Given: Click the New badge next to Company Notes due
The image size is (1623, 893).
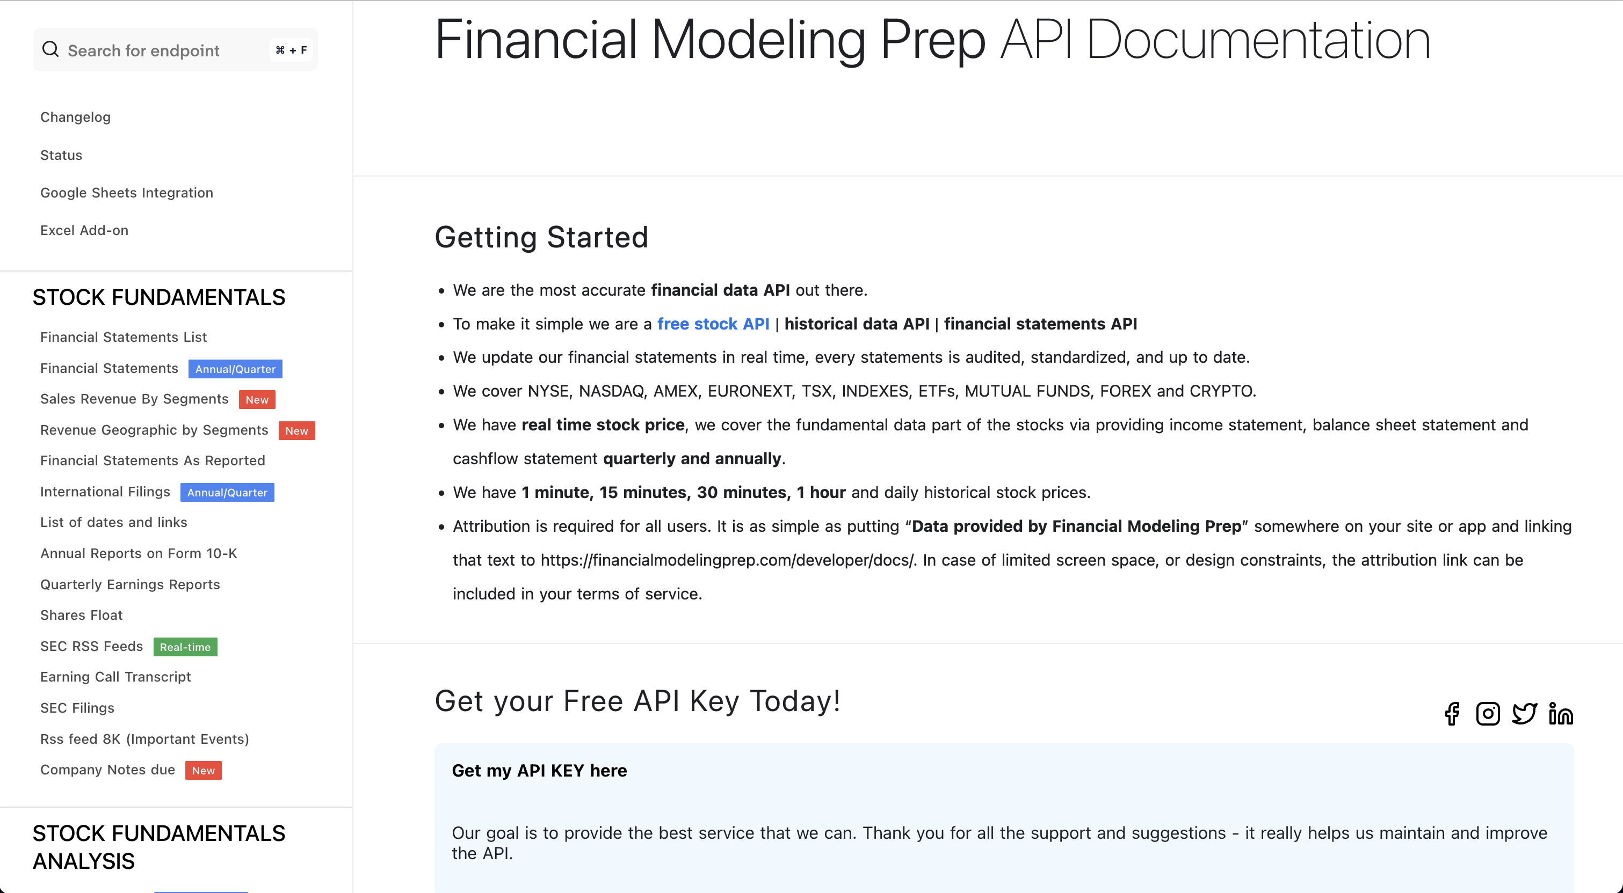Looking at the screenshot, I should [x=203, y=770].
